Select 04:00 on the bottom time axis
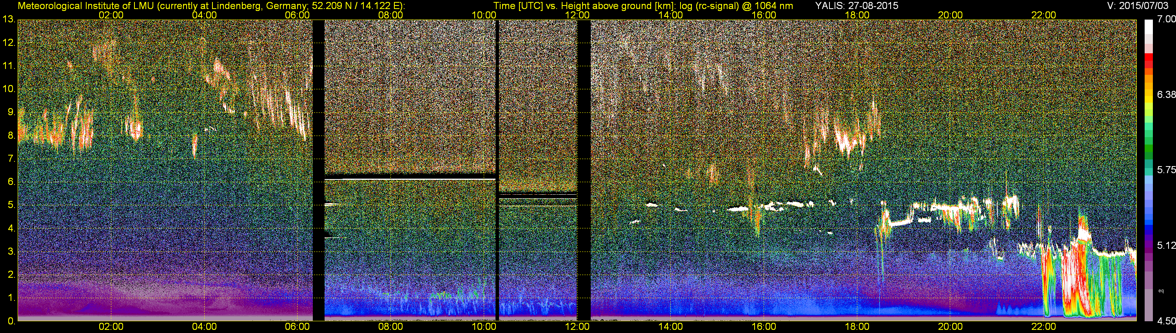Screen dimensions: 1176x333 tap(204, 327)
